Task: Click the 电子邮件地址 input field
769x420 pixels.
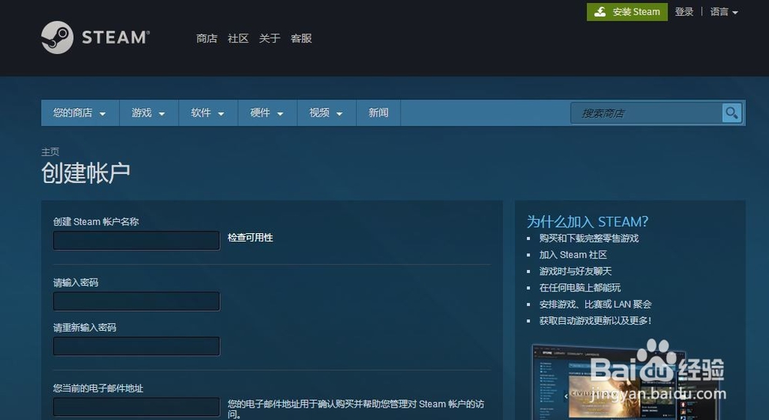Action: [136, 407]
